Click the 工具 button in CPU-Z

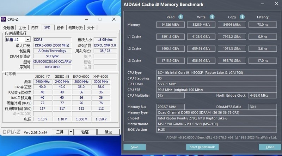[60, 132]
